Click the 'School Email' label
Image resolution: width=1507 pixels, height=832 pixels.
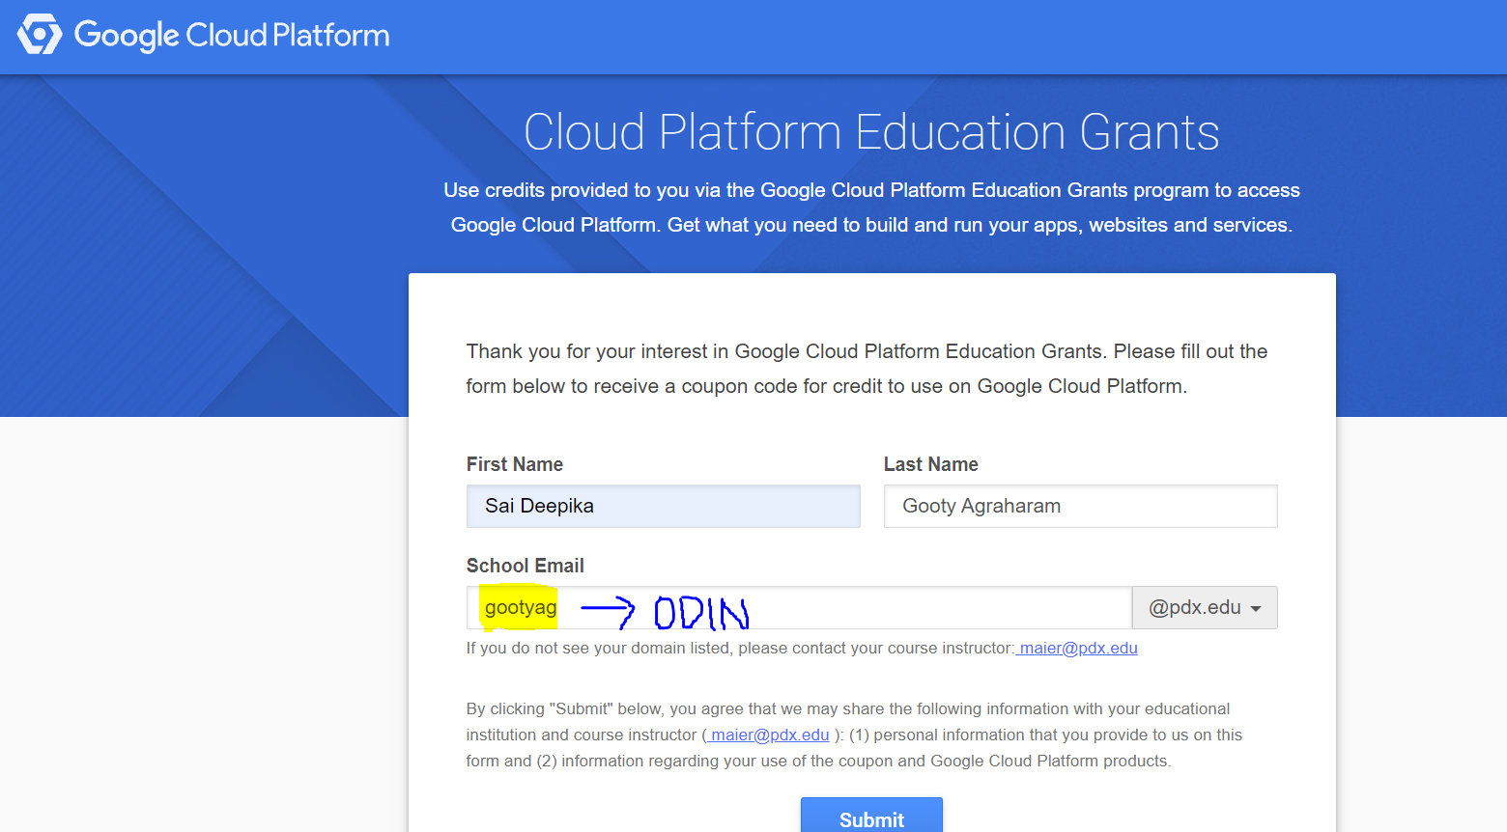[526, 566]
